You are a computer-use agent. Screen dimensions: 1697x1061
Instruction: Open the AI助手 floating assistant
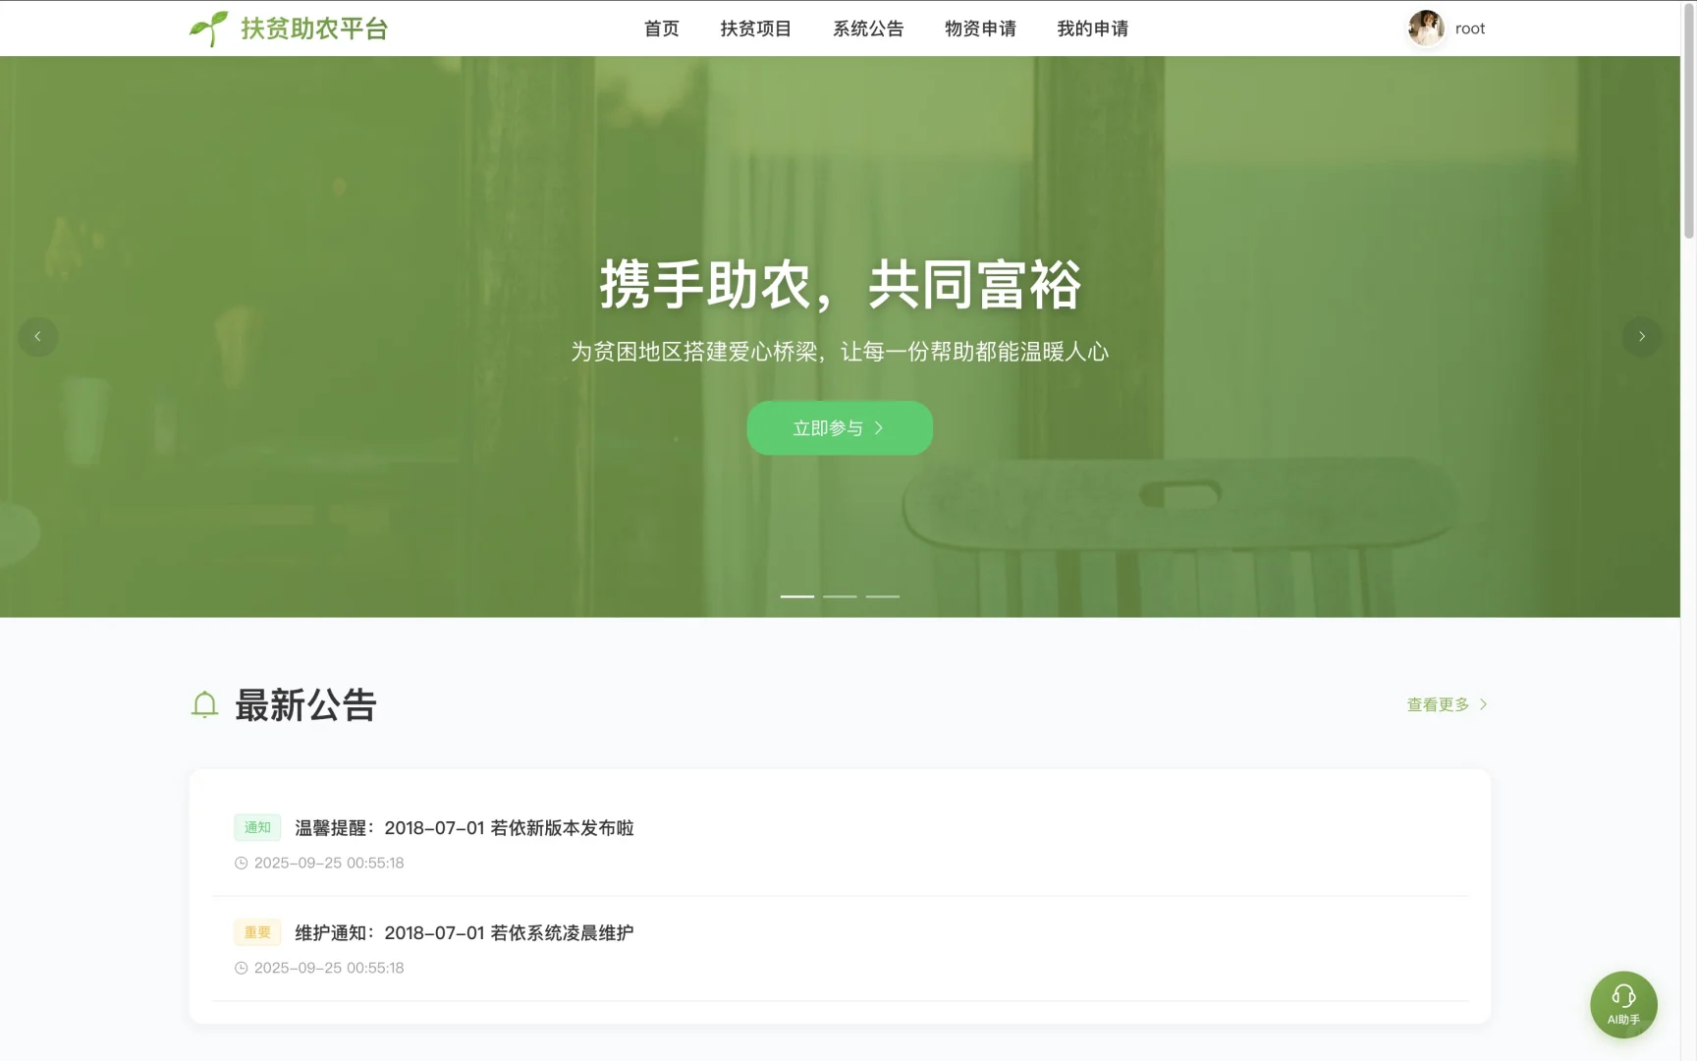(1622, 1004)
